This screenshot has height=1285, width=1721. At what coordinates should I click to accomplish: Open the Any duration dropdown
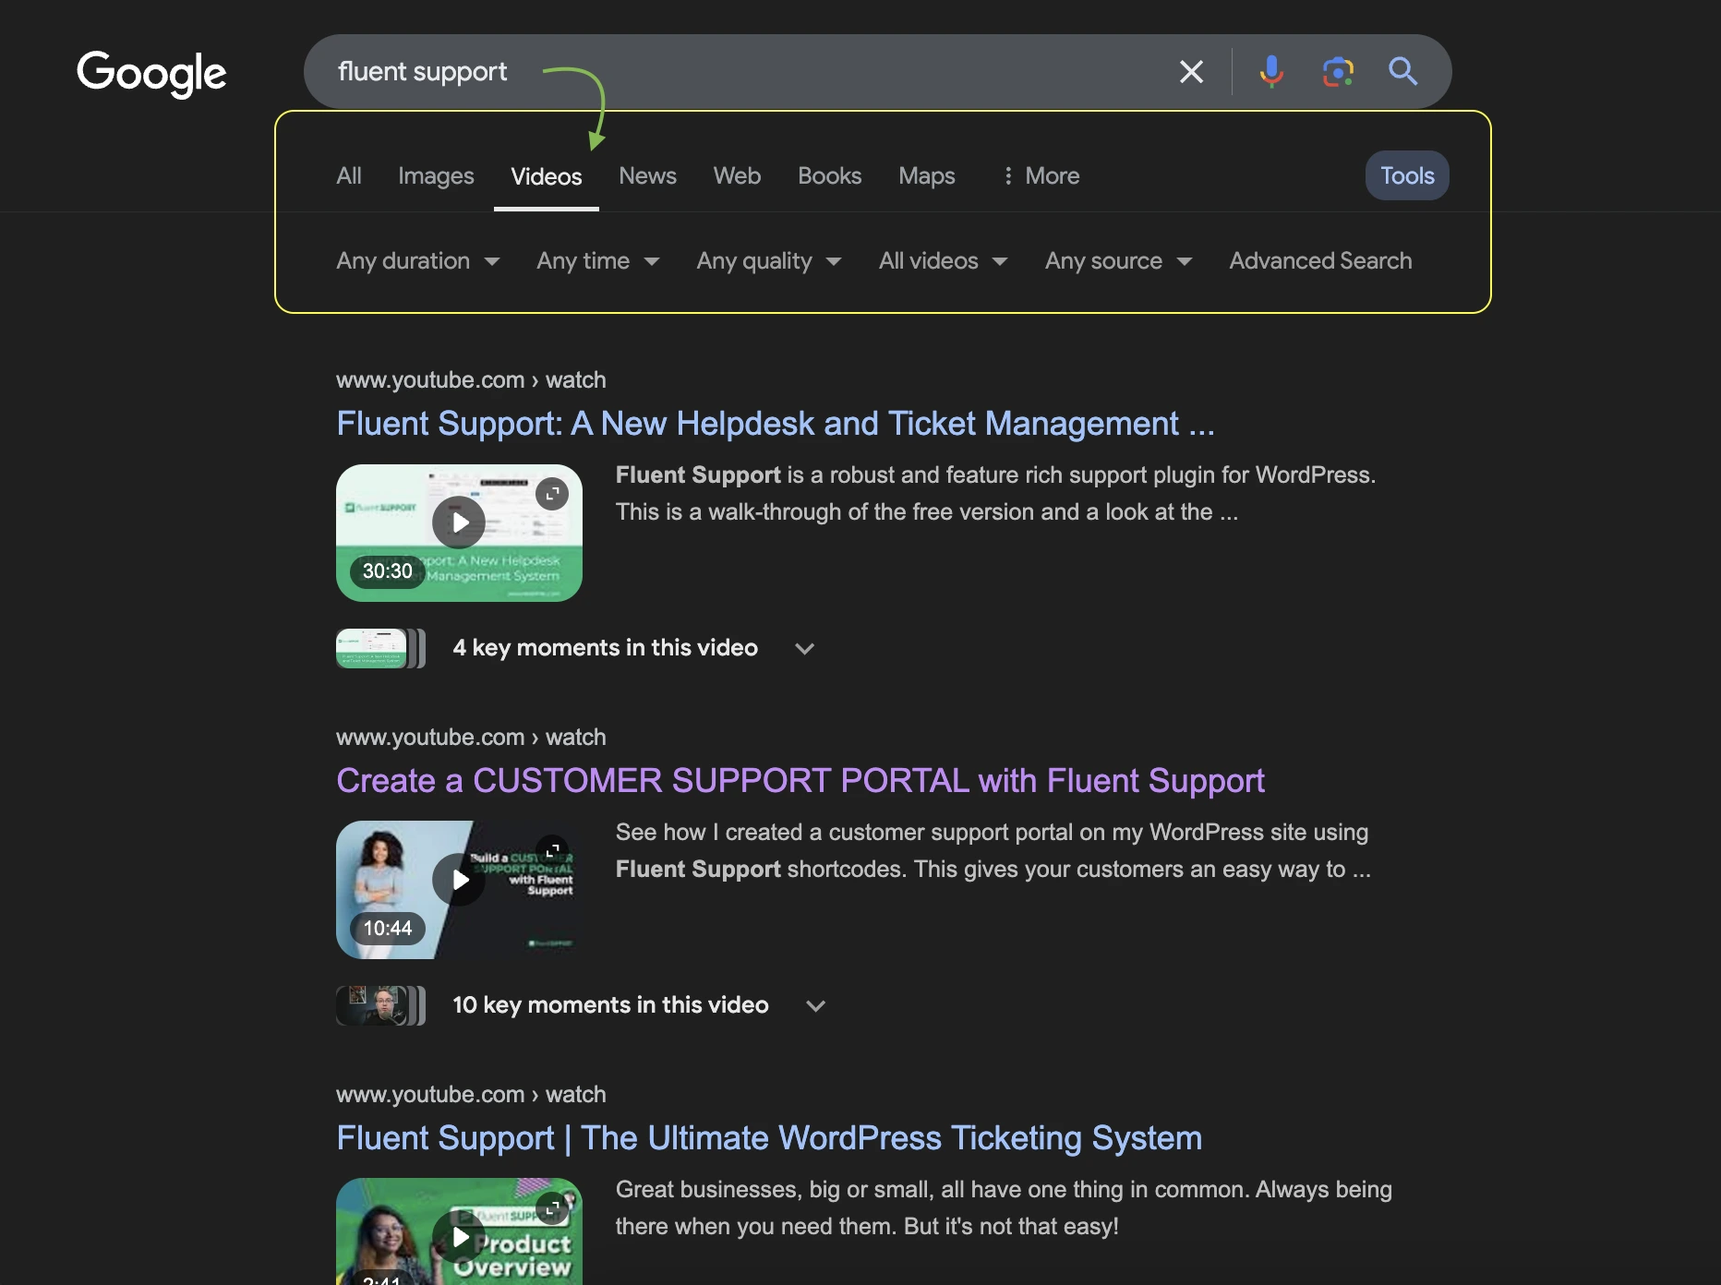[x=417, y=261]
